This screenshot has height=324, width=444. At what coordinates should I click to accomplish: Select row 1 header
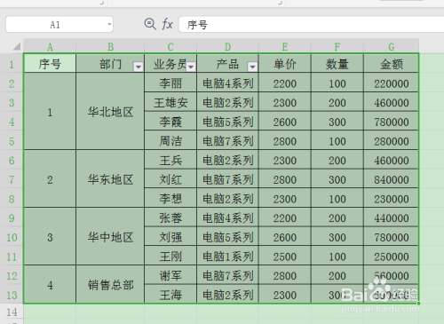point(12,64)
